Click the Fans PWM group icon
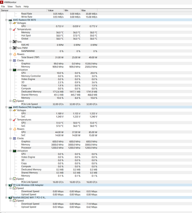This screenshot has width=192, height=213. pos(14,48)
